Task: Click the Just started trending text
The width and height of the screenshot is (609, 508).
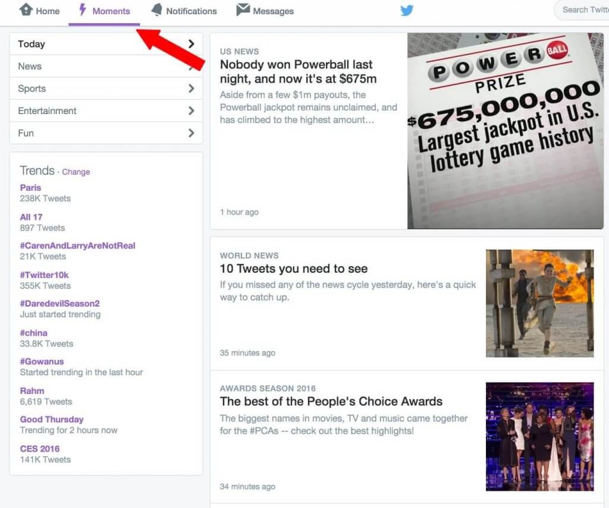Action: tap(60, 314)
